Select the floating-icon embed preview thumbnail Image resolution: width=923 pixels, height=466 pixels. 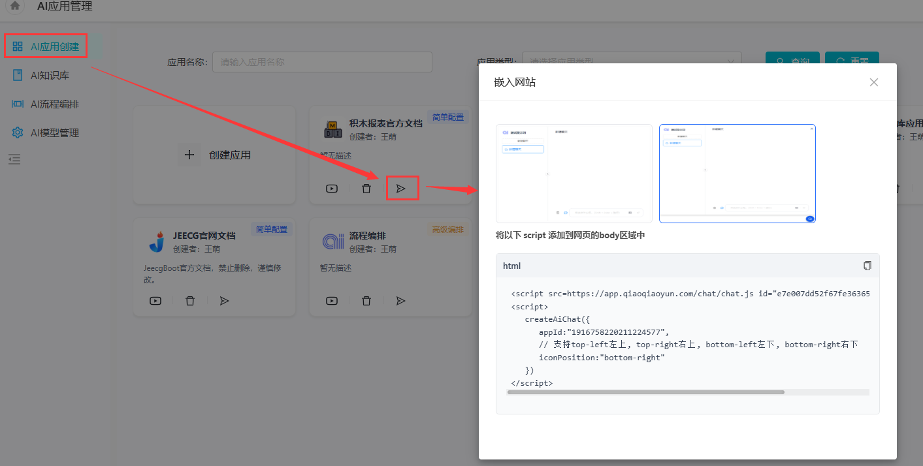pos(737,174)
